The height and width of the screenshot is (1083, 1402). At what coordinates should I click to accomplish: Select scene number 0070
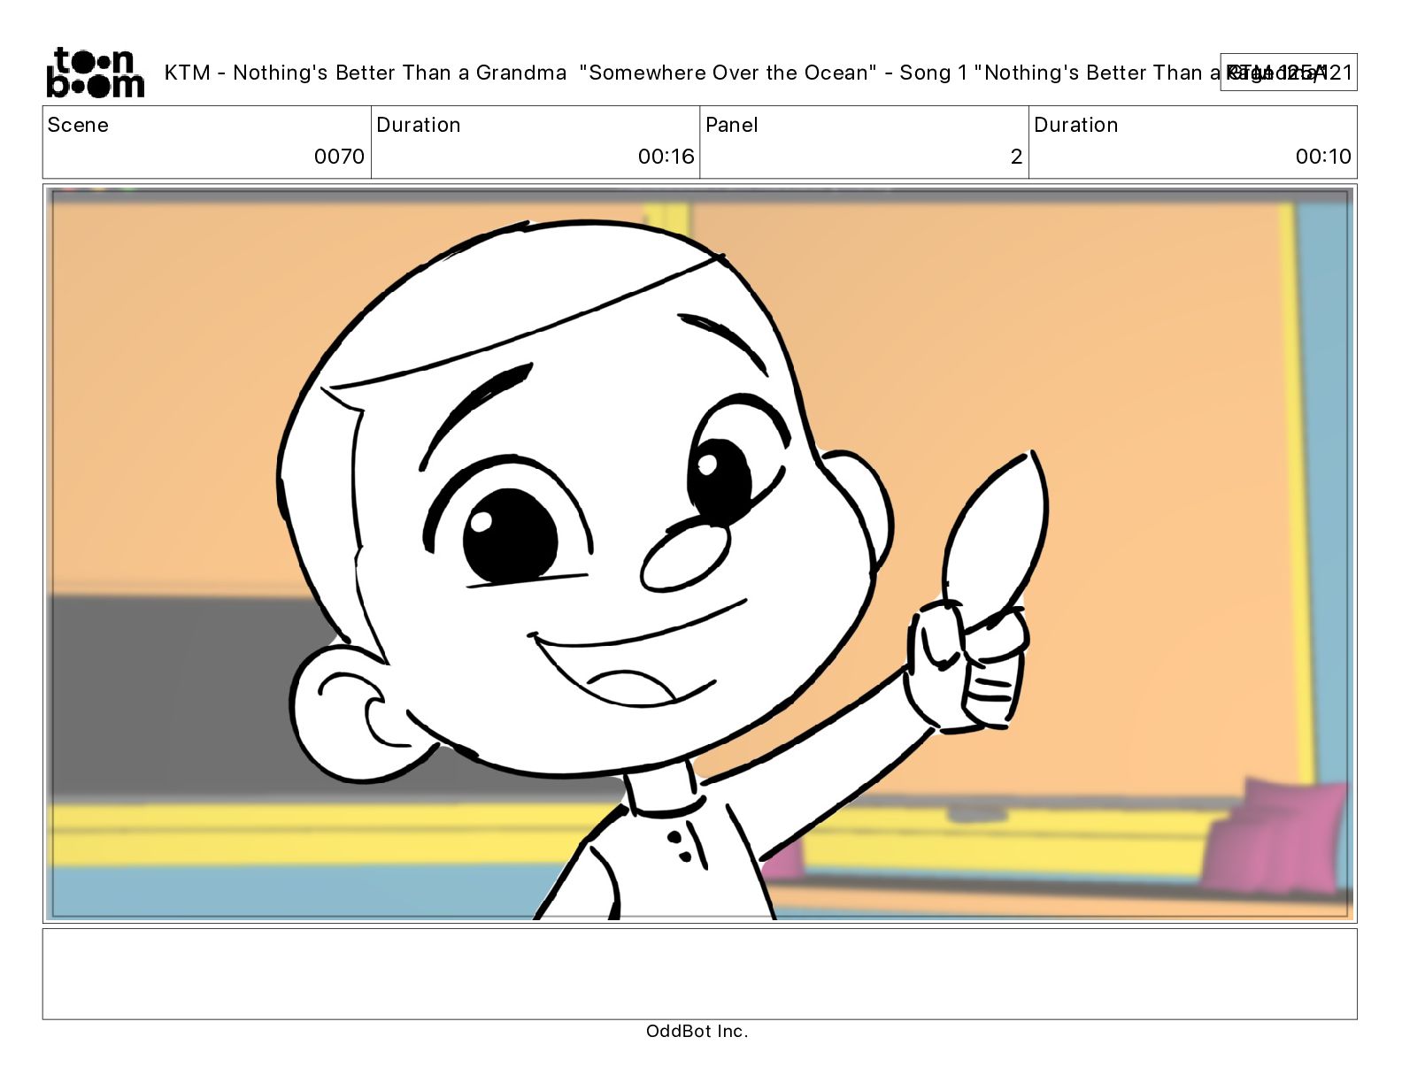tap(339, 157)
